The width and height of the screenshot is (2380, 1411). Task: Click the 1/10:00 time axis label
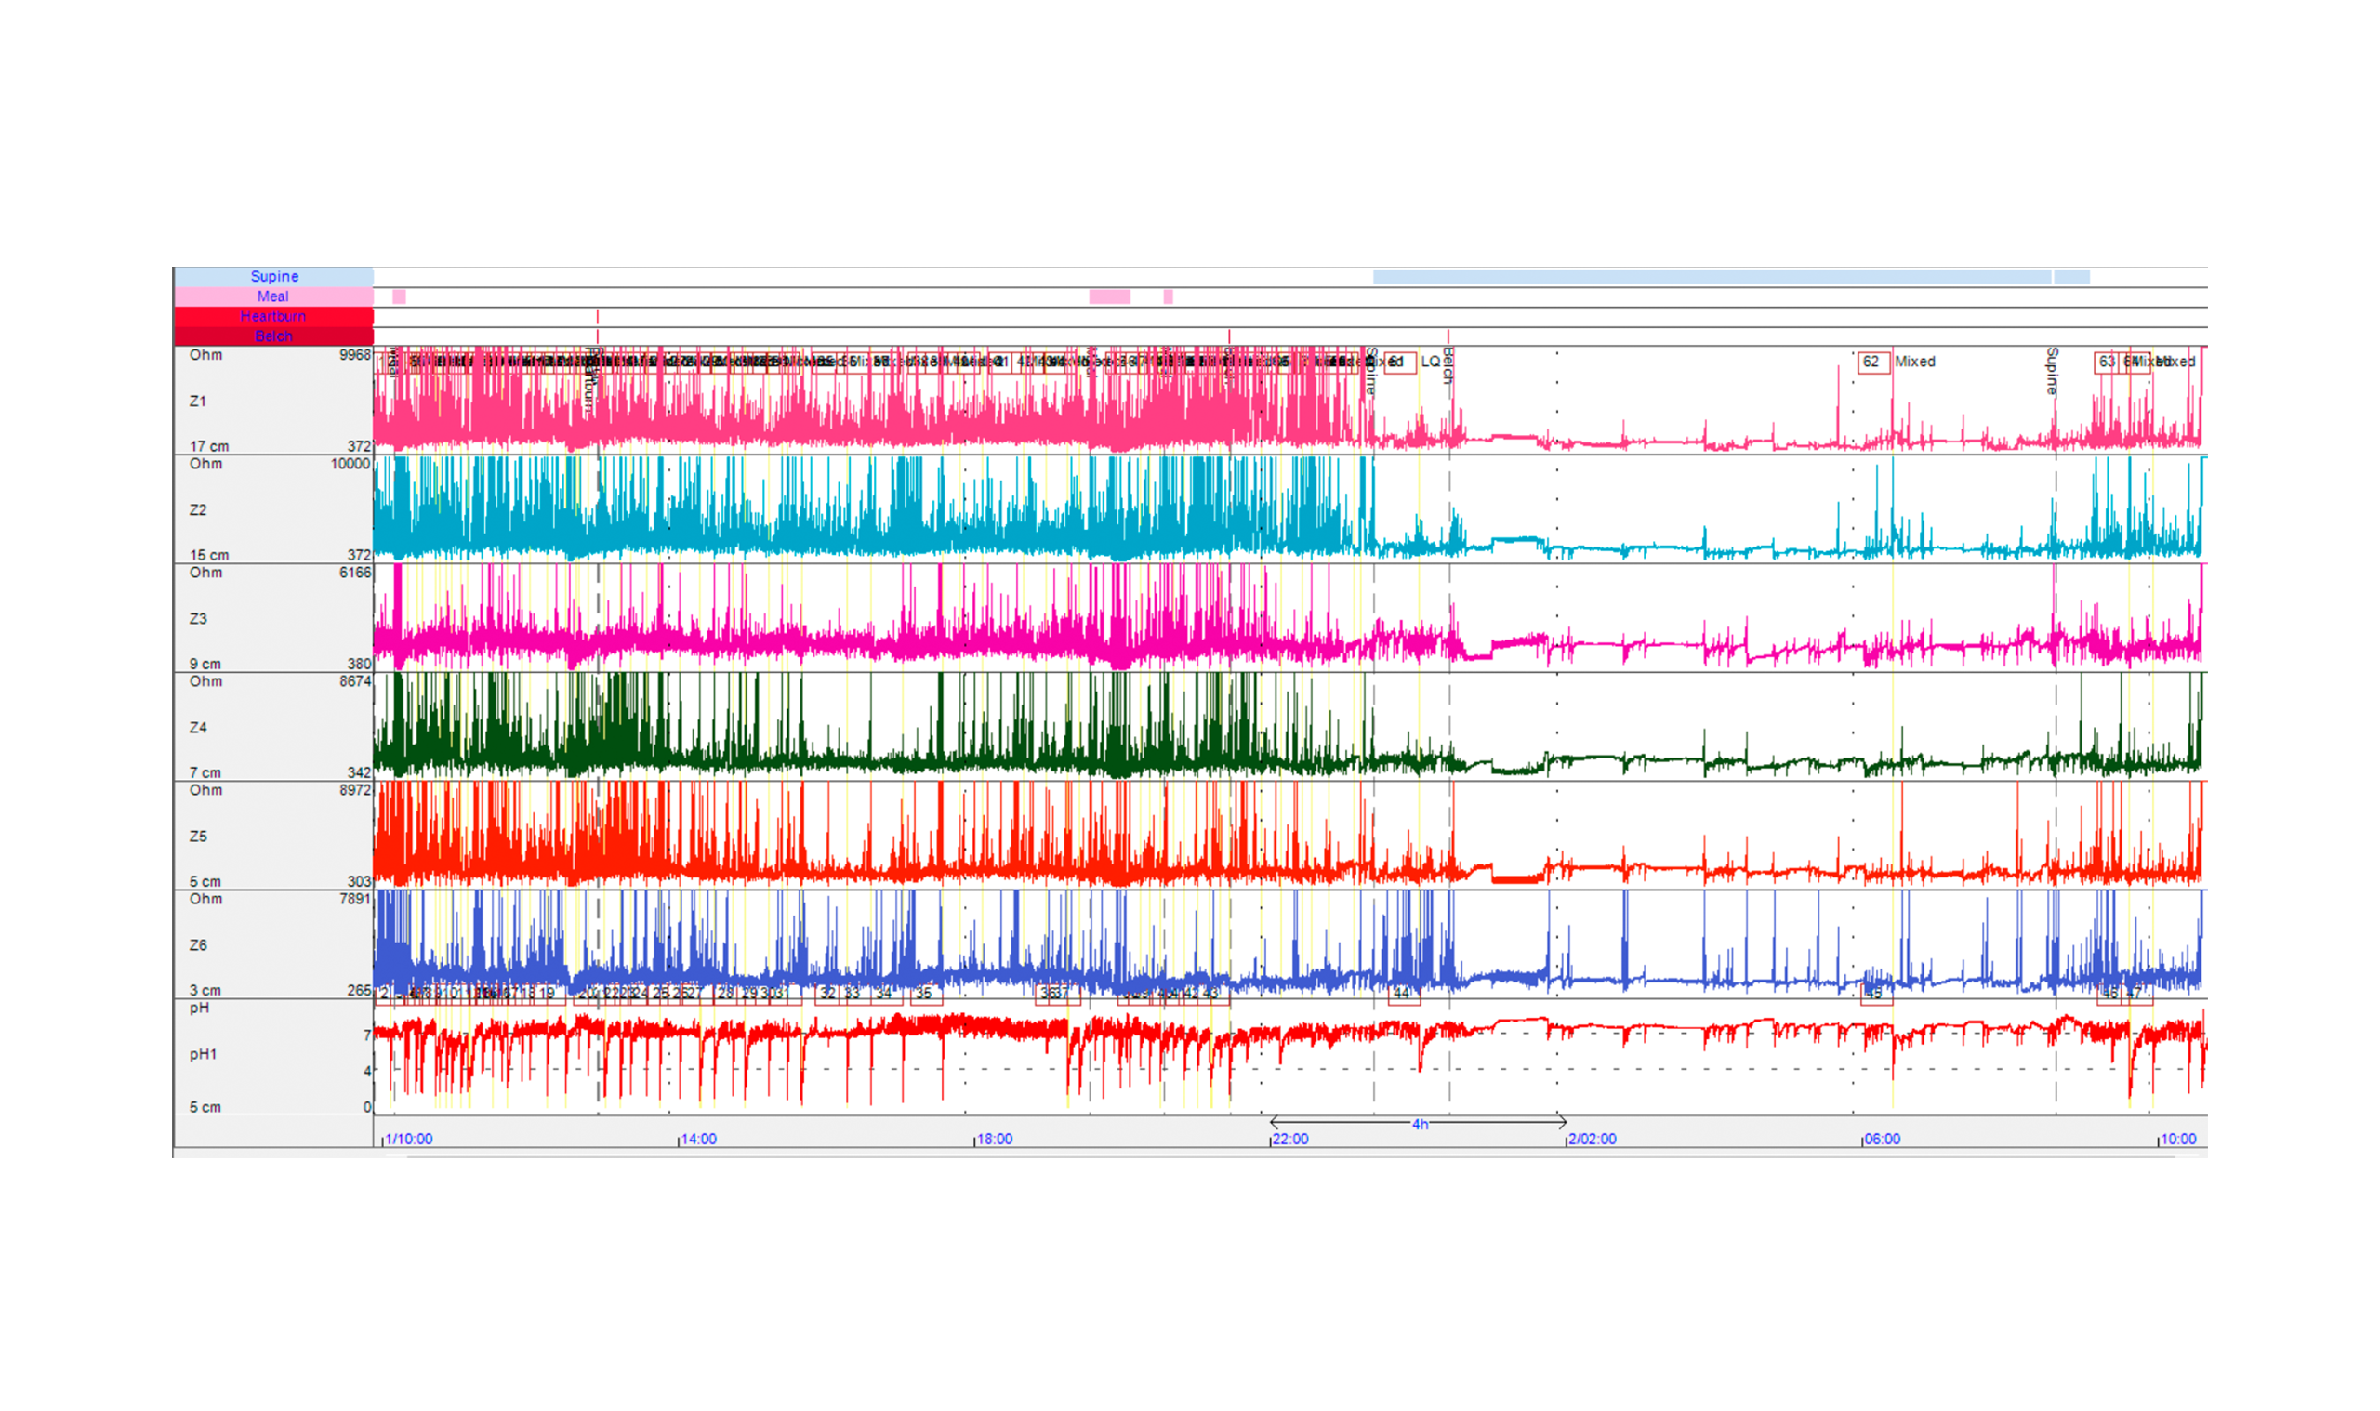tap(408, 1139)
